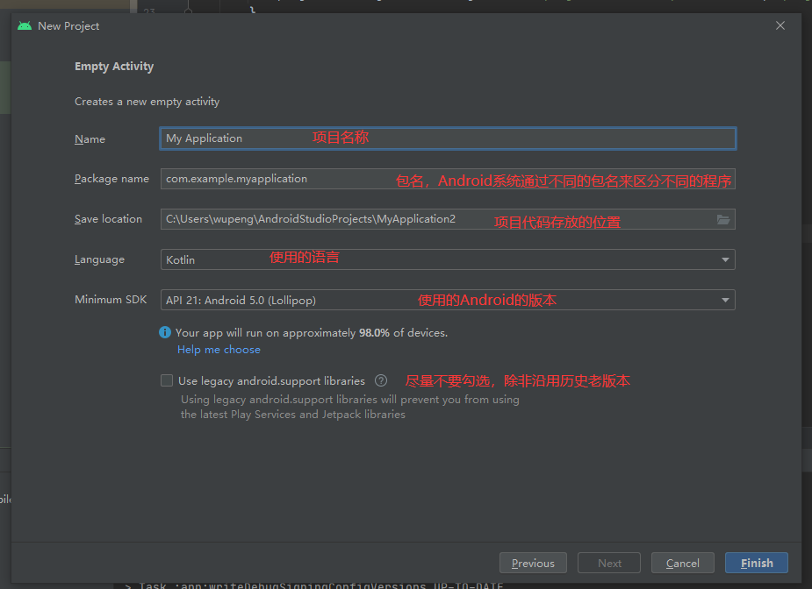Open the Help me choose link
This screenshot has width=812, height=589.
pos(219,350)
